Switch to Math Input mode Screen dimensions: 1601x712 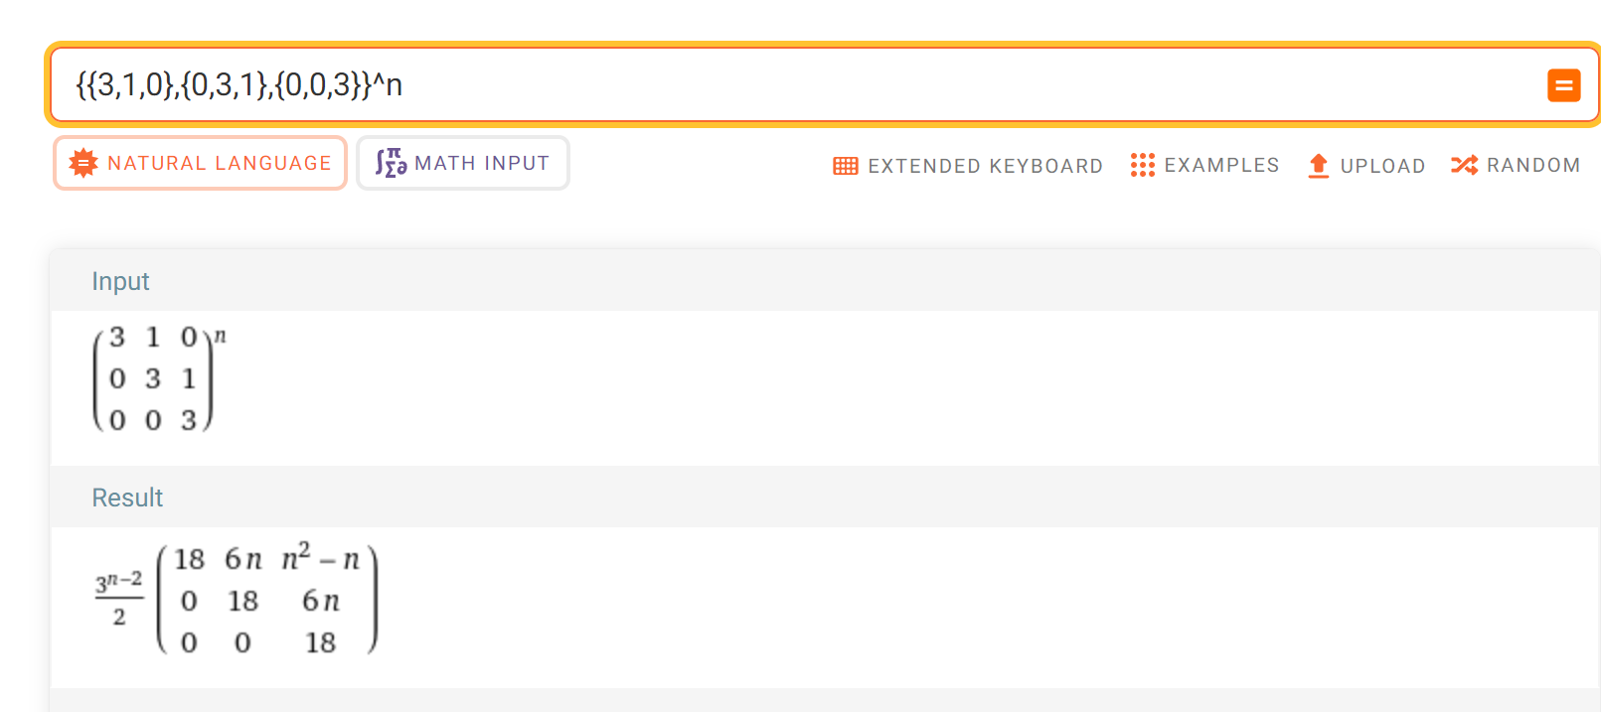pyautogui.click(x=481, y=163)
